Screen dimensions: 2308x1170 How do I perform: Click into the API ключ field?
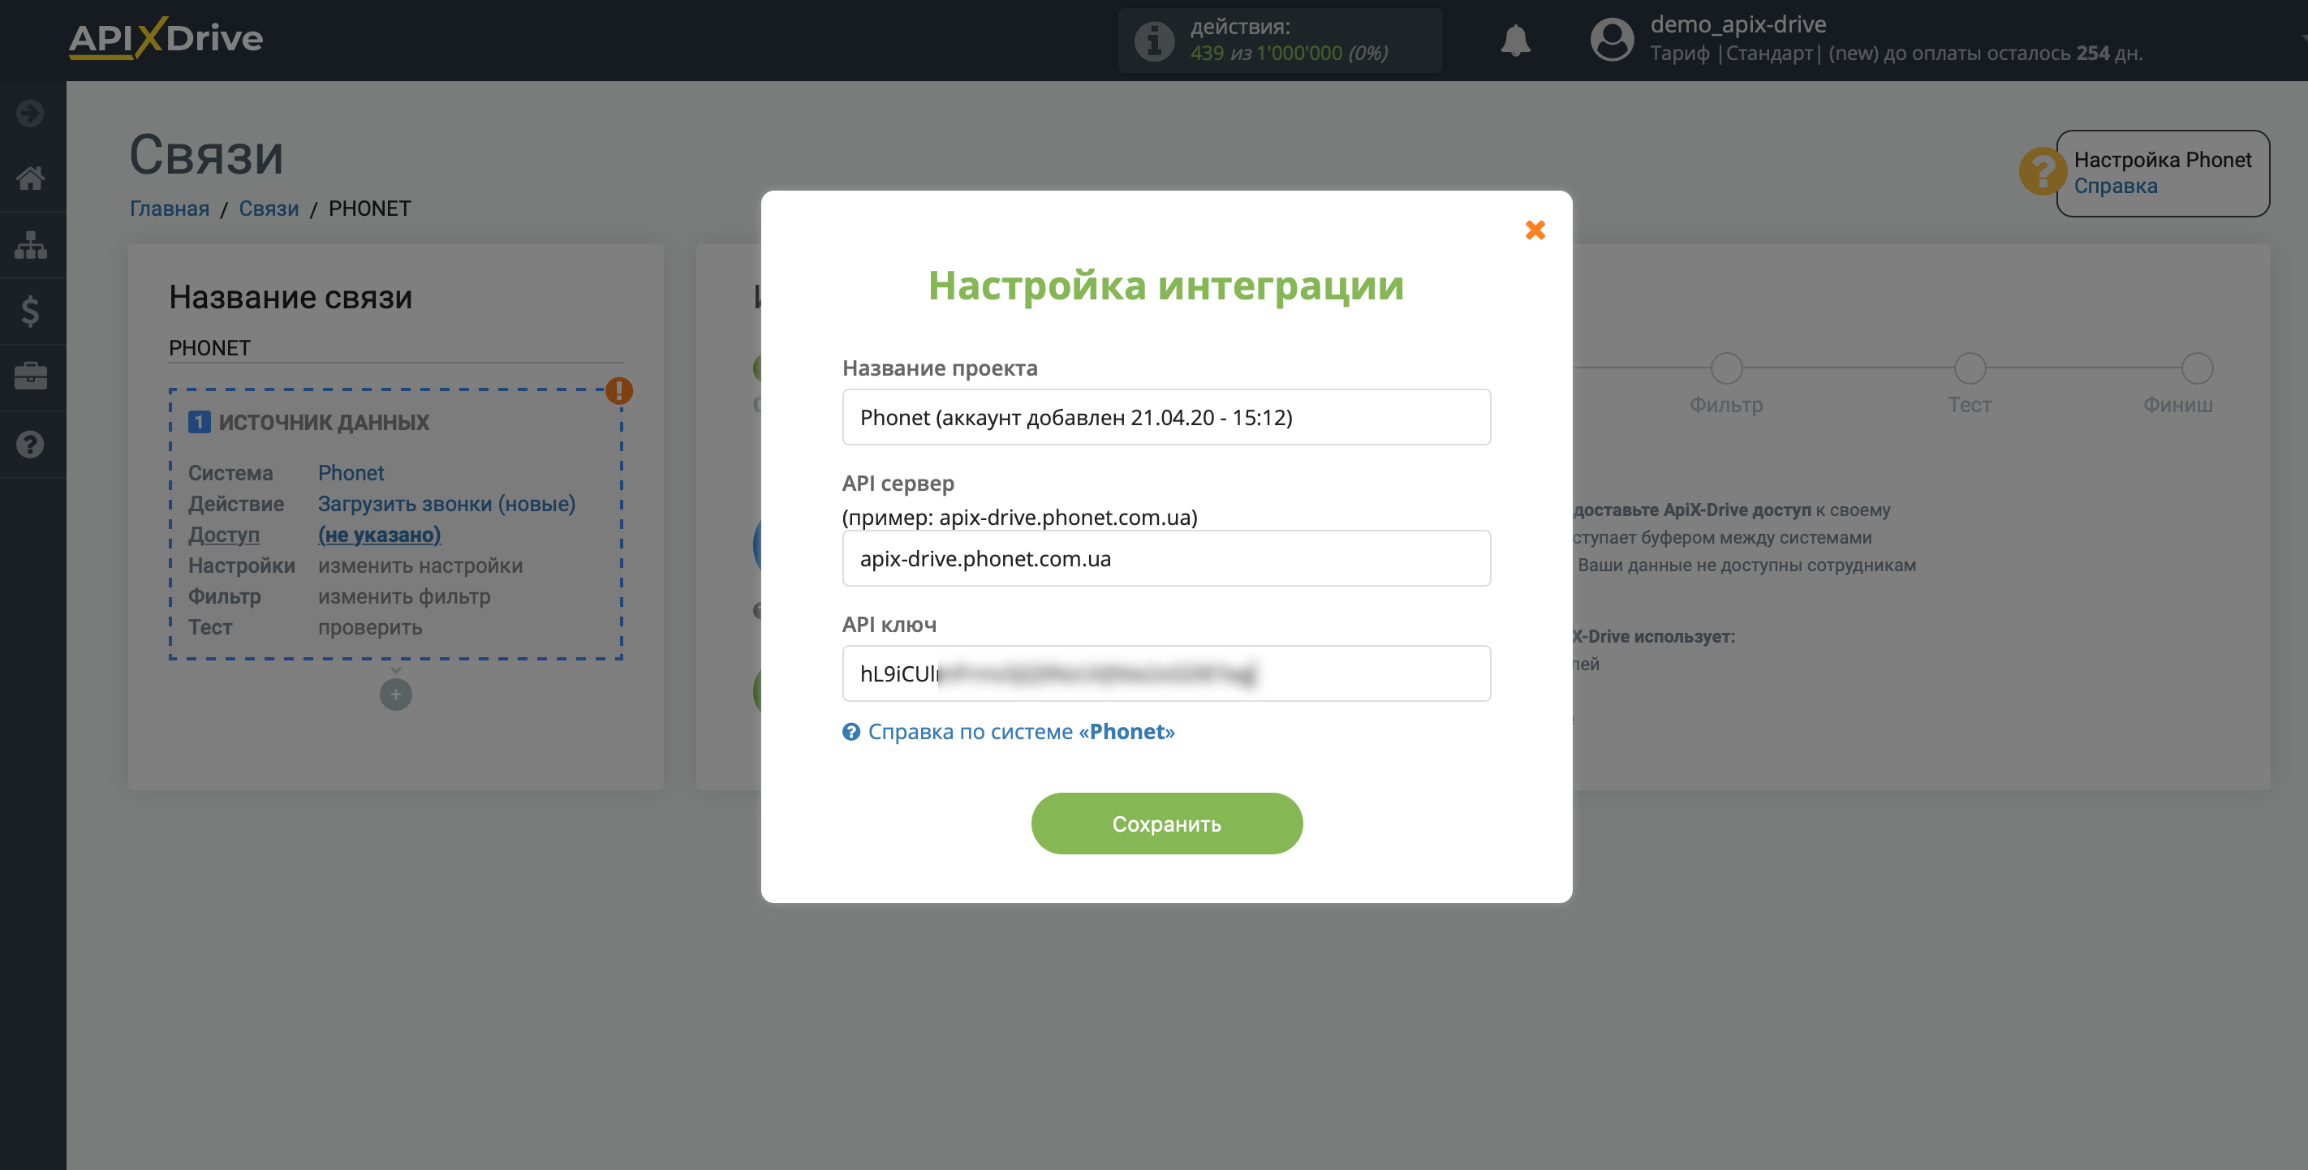pos(1166,673)
